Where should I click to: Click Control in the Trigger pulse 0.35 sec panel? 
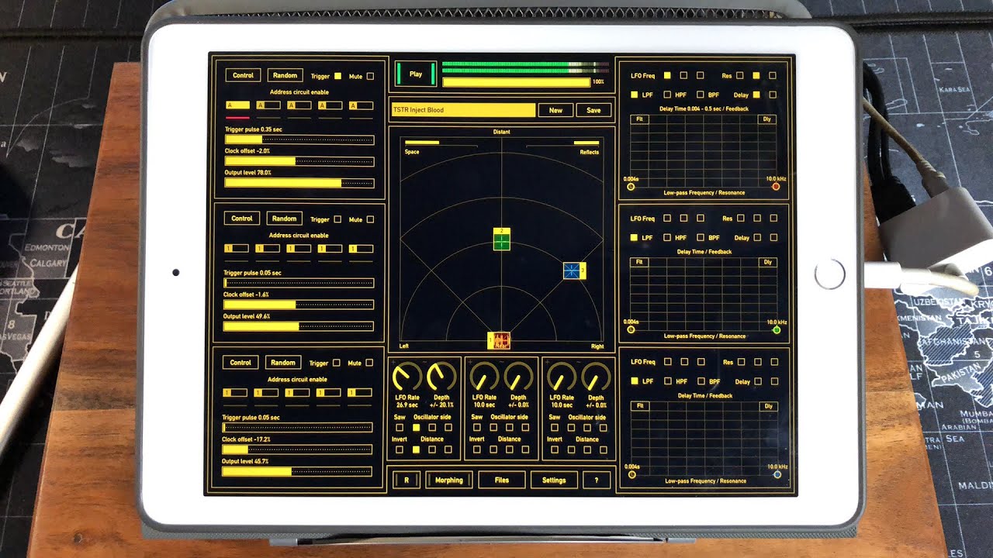point(243,76)
